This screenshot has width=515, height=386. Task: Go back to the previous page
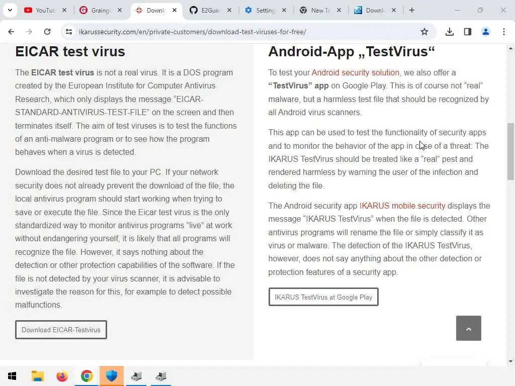point(11,32)
